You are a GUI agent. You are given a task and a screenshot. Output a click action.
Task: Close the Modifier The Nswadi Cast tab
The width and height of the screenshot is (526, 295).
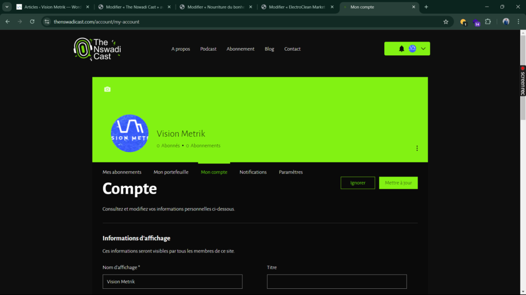pyautogui.click(x=169, y=7)
